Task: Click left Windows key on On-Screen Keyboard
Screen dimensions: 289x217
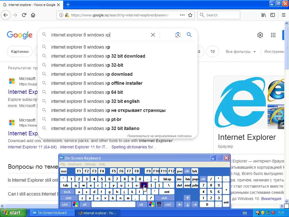Action: (75, 205)
